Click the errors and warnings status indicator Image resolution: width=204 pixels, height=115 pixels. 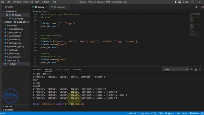[x=3, y=113]
